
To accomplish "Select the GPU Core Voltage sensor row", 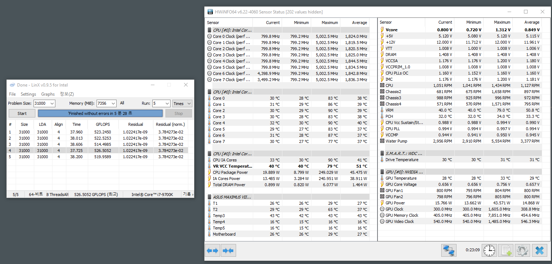I will (x=460, y=184).
